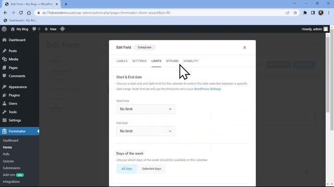Switch to the Visibility tab
334x187 pixels.
(190, 61)
